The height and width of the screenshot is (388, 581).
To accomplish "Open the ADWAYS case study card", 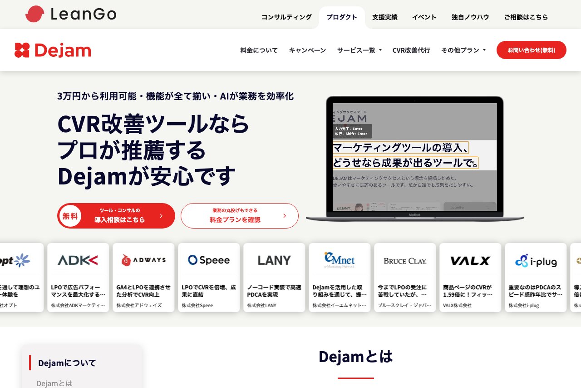I will (143, 278).
